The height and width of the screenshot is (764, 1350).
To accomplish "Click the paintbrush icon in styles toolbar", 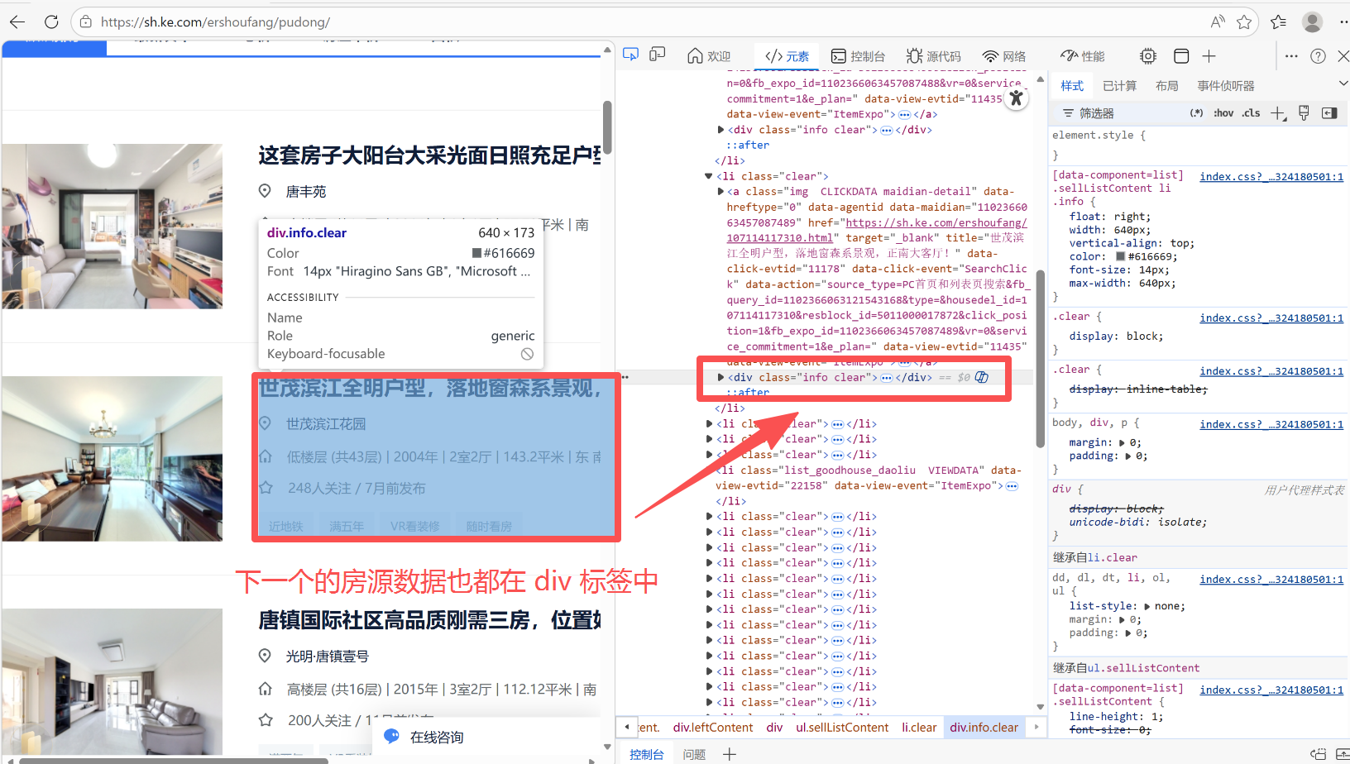I will coord(1304,113).
